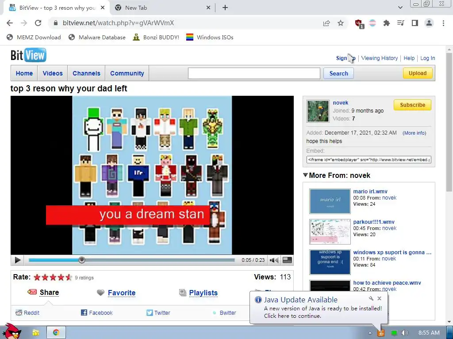Screen dimensions: 453x339
Task: Open novek channel name link
Action: click(340, 102)
